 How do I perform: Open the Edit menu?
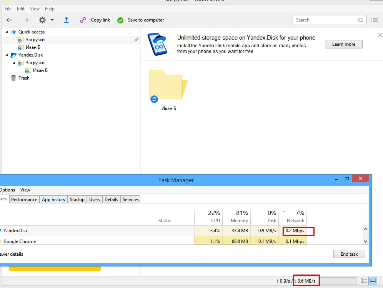click(21, 9)
